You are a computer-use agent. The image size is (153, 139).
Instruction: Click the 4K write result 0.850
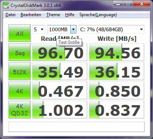pos(117,90)
